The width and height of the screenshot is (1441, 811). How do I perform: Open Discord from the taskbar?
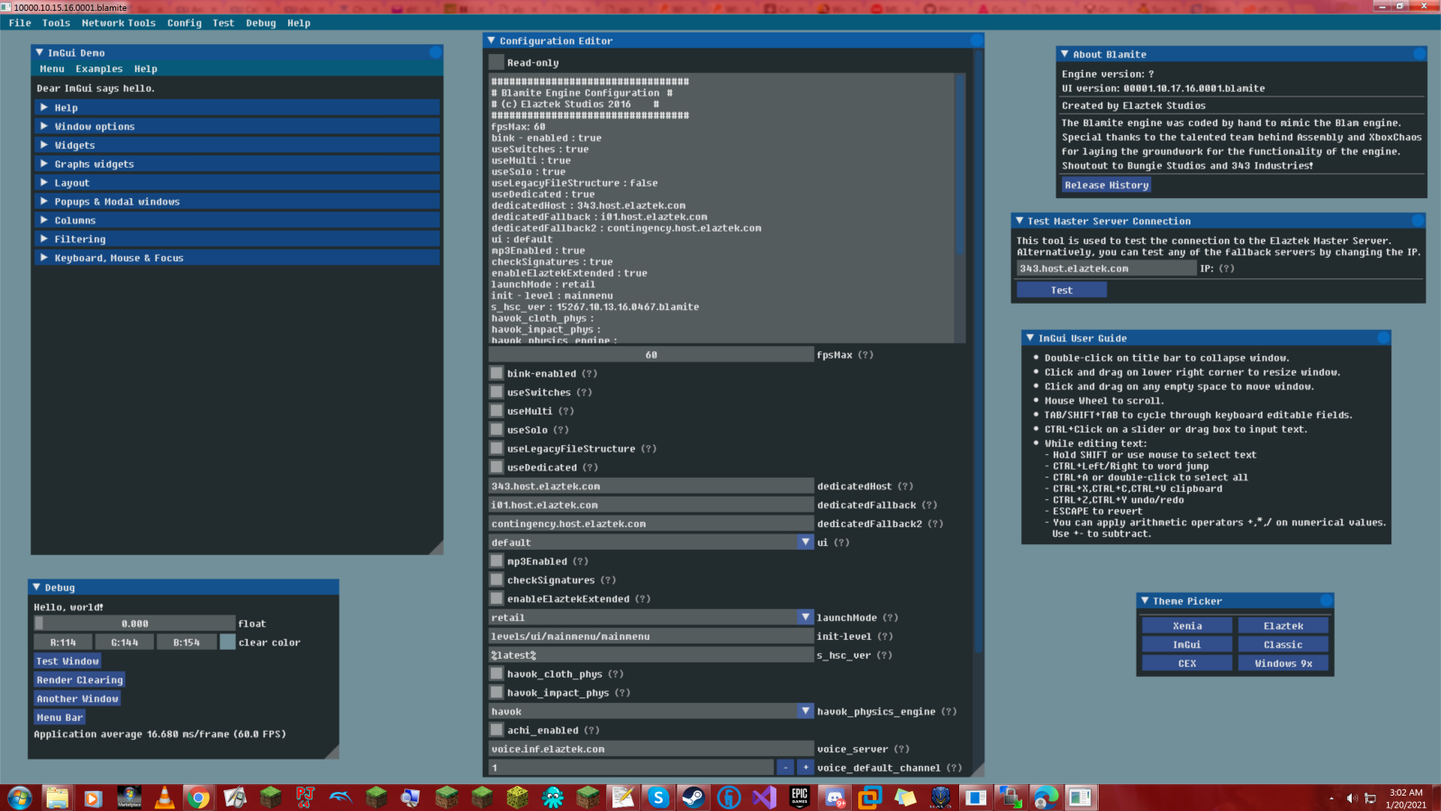[x=835, y=797]
